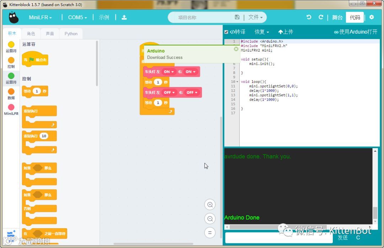Open the COM5 port dropdown
384x248 pixels.
pyautogui.click(x=78, y=17)
